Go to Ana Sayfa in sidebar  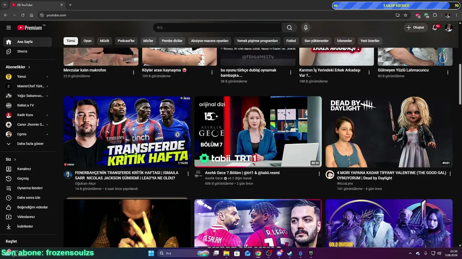pyautogui.click(x=27, y=42)
